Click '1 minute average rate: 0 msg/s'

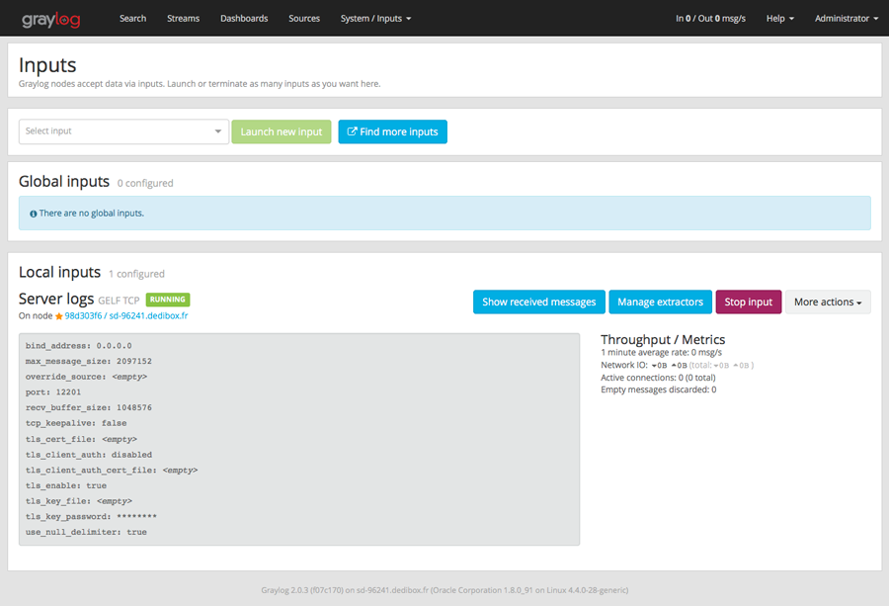point(661,352)
